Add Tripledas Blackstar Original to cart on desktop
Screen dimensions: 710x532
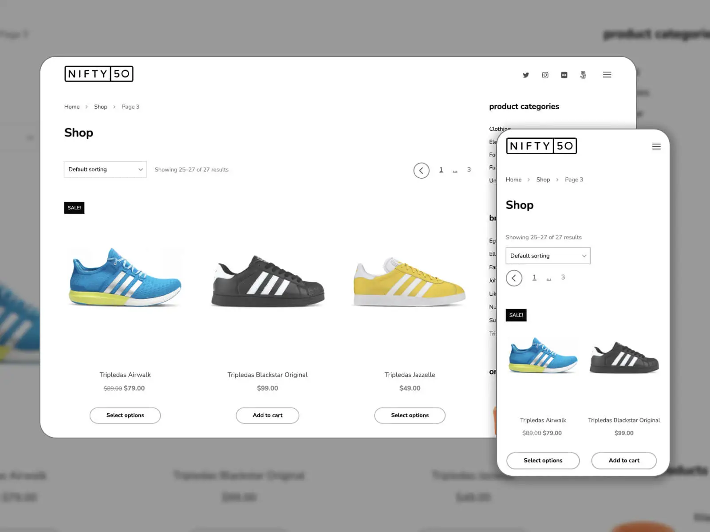tap(267, 415)
